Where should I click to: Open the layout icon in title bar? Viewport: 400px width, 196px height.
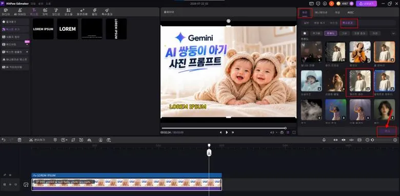point(311,4)
